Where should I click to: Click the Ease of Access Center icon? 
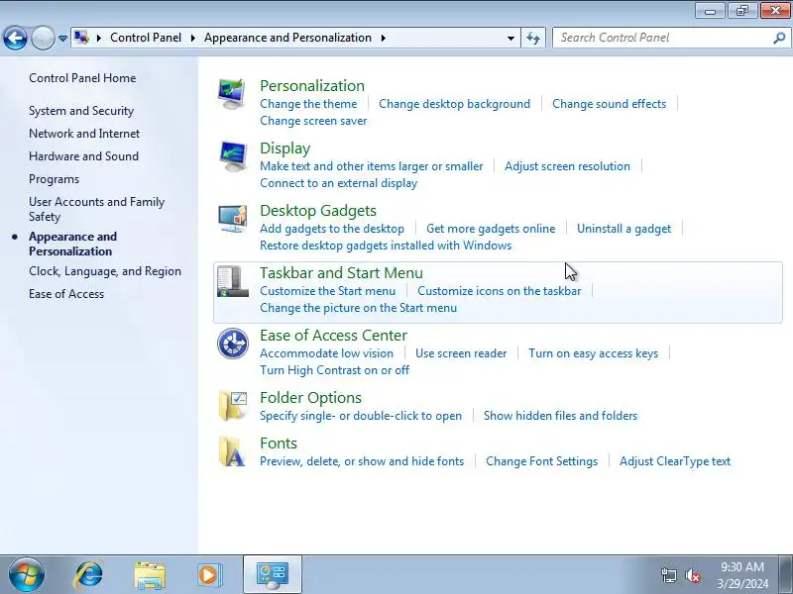(x=233, y=344)
